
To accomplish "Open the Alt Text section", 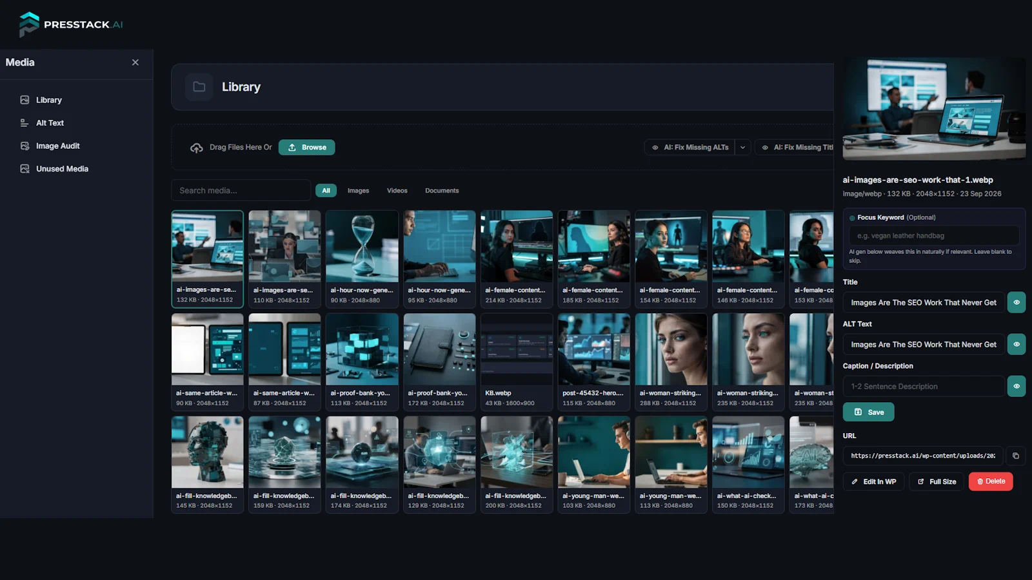I will pyautogui.click(x=50, y=123).
